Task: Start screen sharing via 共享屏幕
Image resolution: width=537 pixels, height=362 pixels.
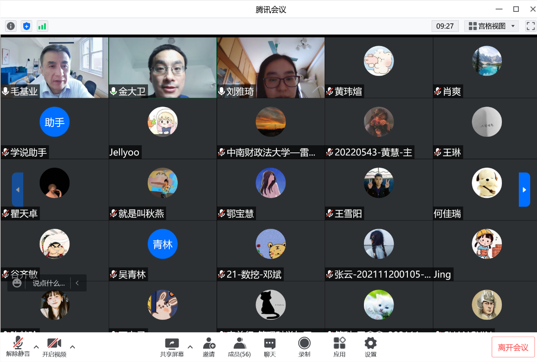Action: point(172,346)
